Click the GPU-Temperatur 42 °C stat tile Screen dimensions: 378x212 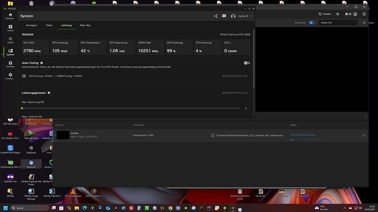click(93, 47)
